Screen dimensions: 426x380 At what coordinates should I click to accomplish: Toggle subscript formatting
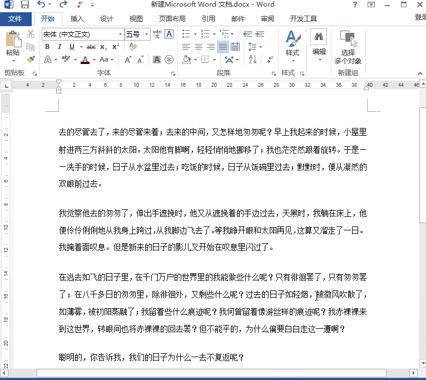tap(103, 47)
